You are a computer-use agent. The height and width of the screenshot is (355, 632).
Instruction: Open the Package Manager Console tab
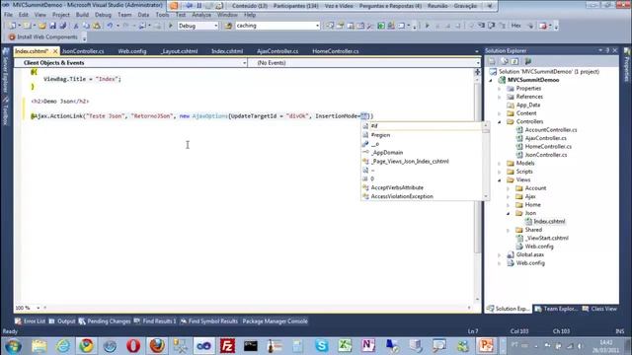(x=275, y=321)
